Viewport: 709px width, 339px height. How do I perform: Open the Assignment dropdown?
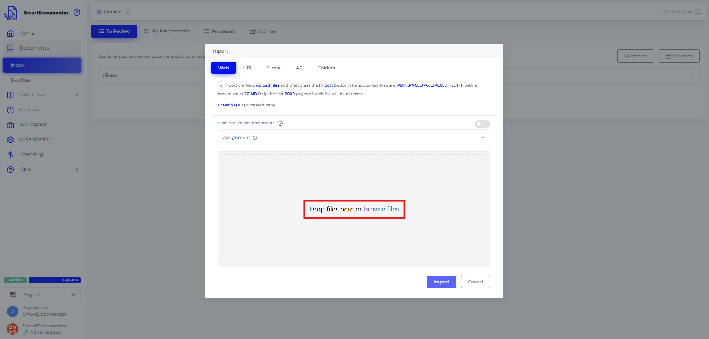354,138
